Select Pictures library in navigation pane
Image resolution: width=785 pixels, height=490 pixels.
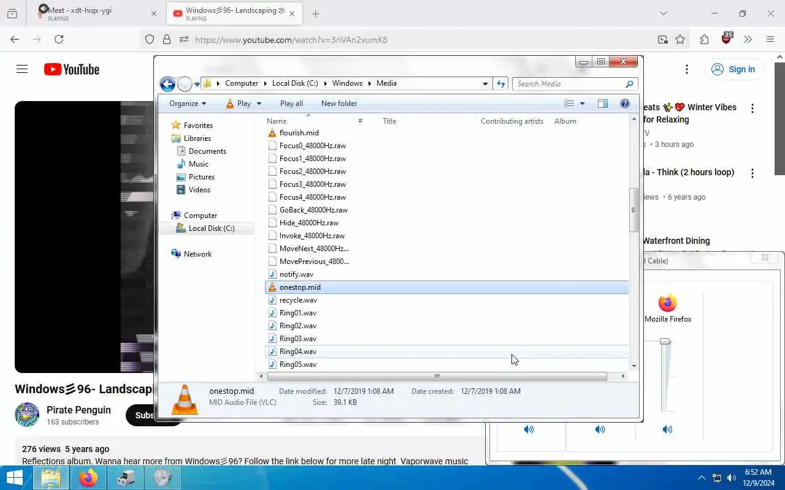(x=201, y=177)
